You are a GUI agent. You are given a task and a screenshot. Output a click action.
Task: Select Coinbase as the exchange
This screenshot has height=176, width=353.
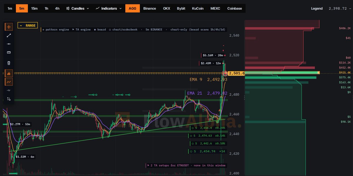[x=235, y=9]
